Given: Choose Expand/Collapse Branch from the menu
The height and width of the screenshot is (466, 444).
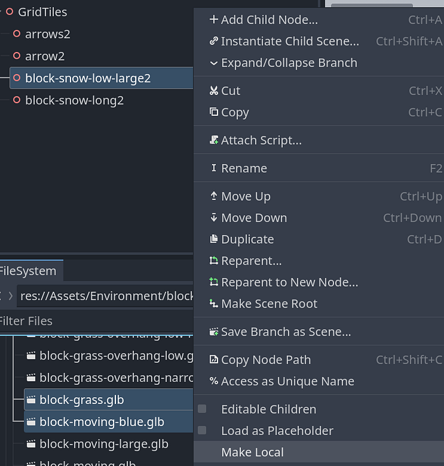Looking at the screenshot, I should pos(289,63).
